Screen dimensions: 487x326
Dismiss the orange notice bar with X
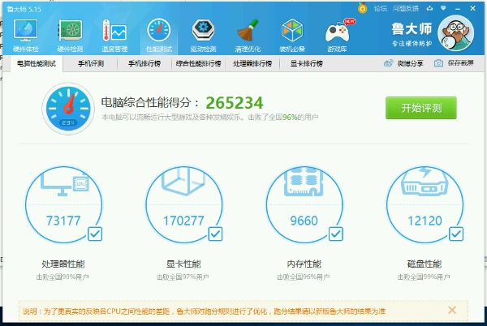[x=452, y=310]
